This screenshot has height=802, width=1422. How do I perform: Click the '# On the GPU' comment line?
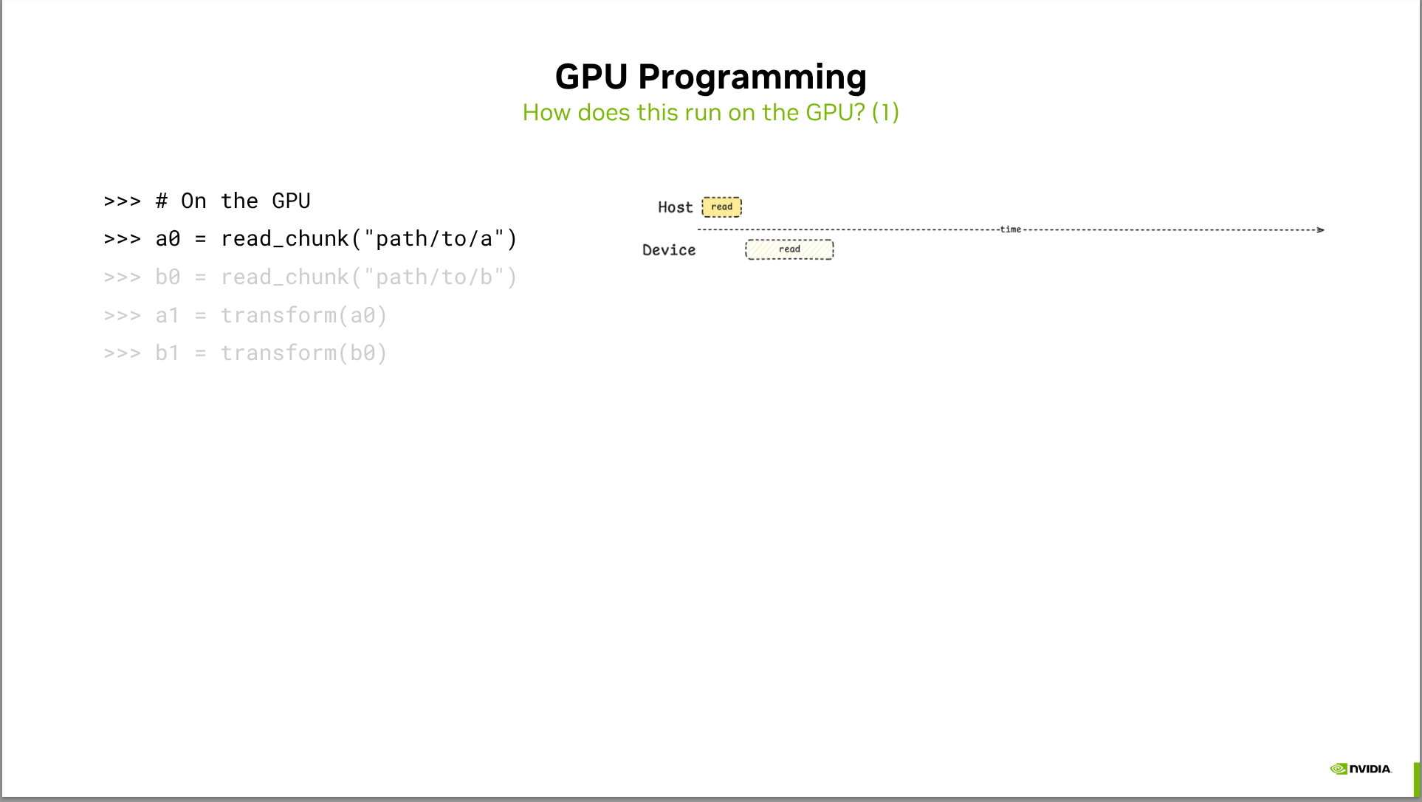click(x=233, y=201)
